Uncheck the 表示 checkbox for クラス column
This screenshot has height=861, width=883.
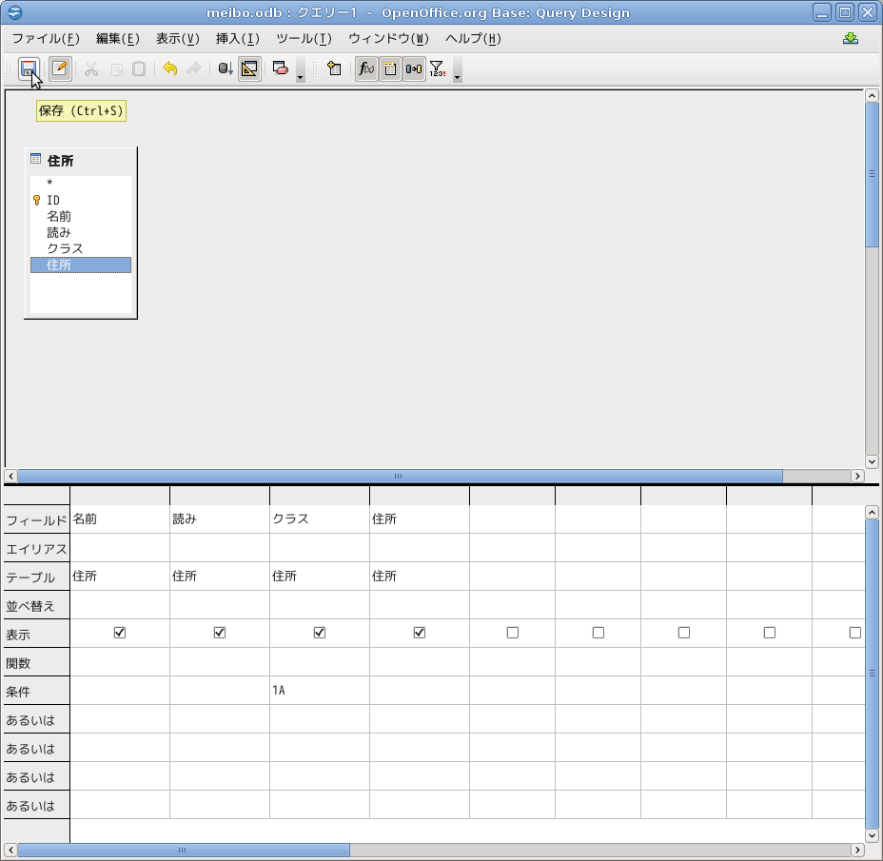pyautogui.click(x=320, y=633)
